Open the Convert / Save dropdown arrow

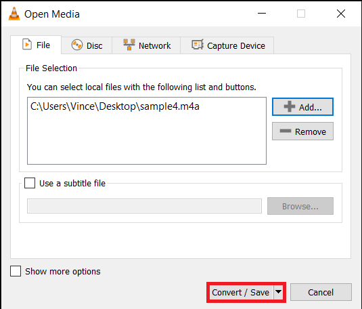click(x=279, y=292)
